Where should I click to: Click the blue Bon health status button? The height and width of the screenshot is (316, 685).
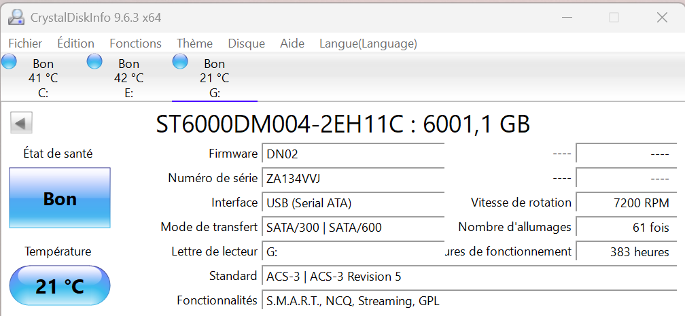60,199
